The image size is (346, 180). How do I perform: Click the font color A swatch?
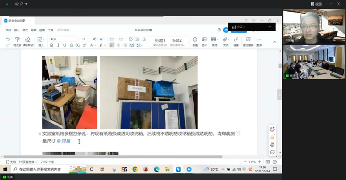pos(92,45)
